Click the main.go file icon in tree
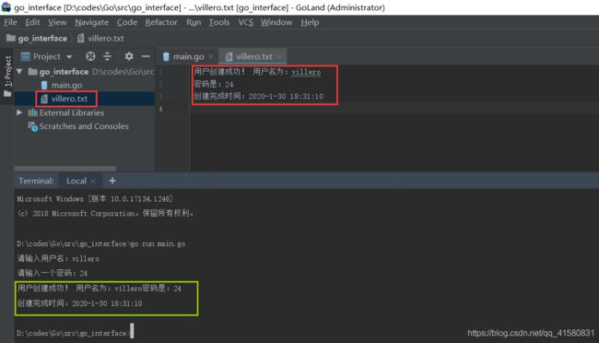Viewport: 599px width, 343px height. coord(44,85)
